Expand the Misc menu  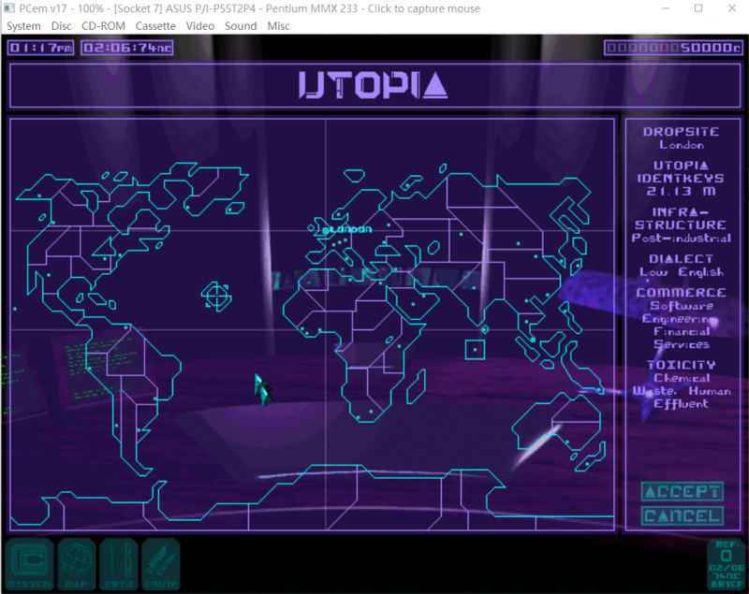278,26
